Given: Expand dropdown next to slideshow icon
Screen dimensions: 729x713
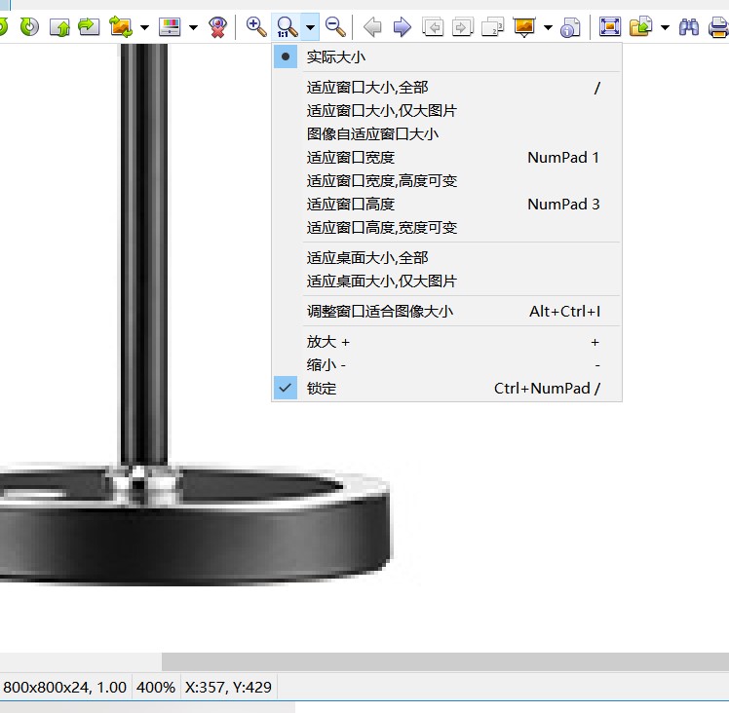Looking at the screenshot, I should 548,27.
